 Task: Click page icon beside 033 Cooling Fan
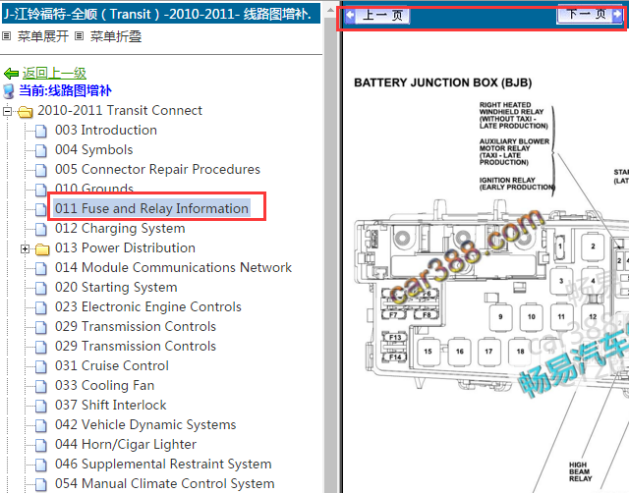coord(40,386)
